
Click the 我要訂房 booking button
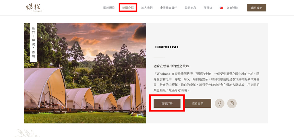167,103
